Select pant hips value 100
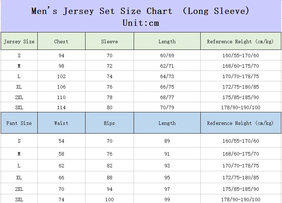 tap(110, 200)
